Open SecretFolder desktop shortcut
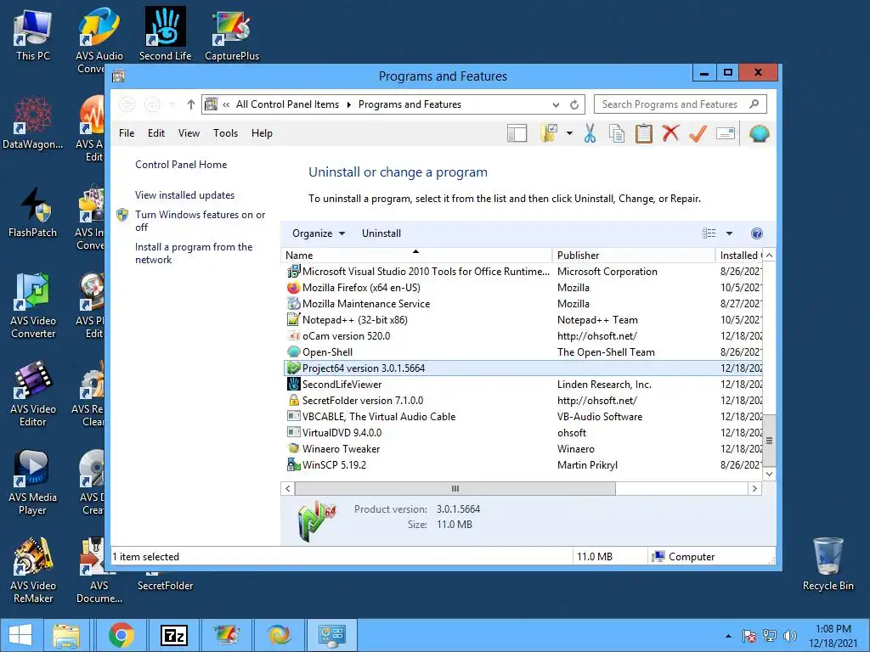 tap(166, 586)
